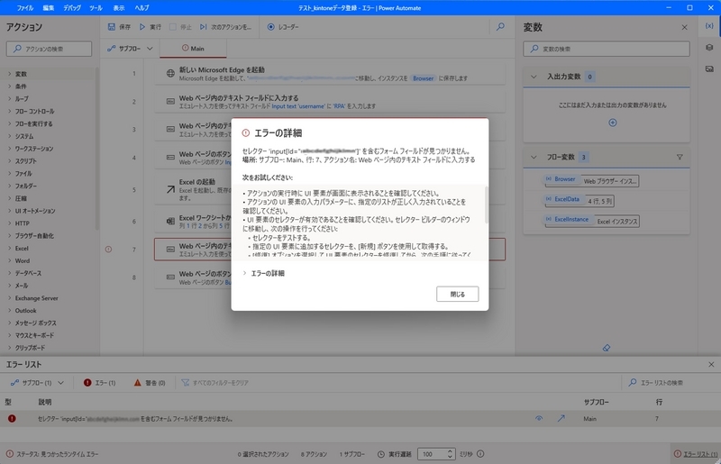
Task: Collapse the フロー変数 section
Action: [534, 158]
